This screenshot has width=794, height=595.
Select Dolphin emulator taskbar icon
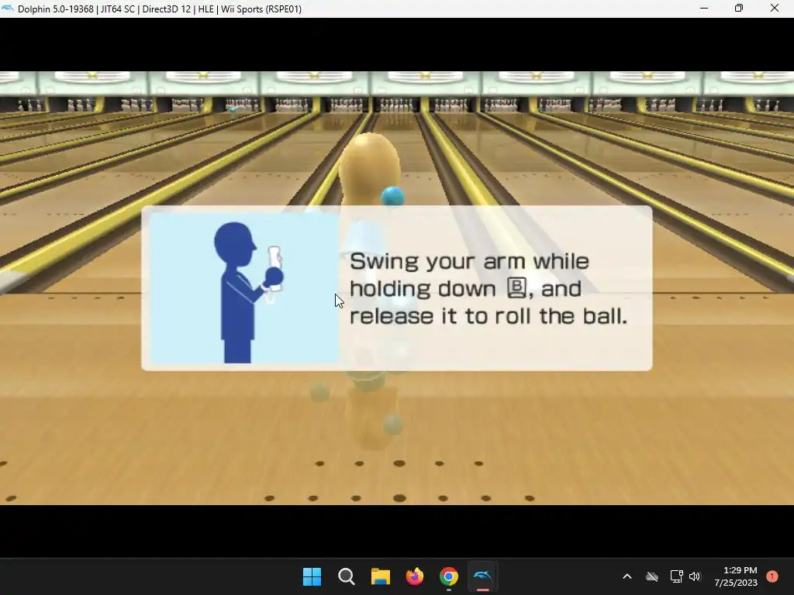click(x=482, y=576)
